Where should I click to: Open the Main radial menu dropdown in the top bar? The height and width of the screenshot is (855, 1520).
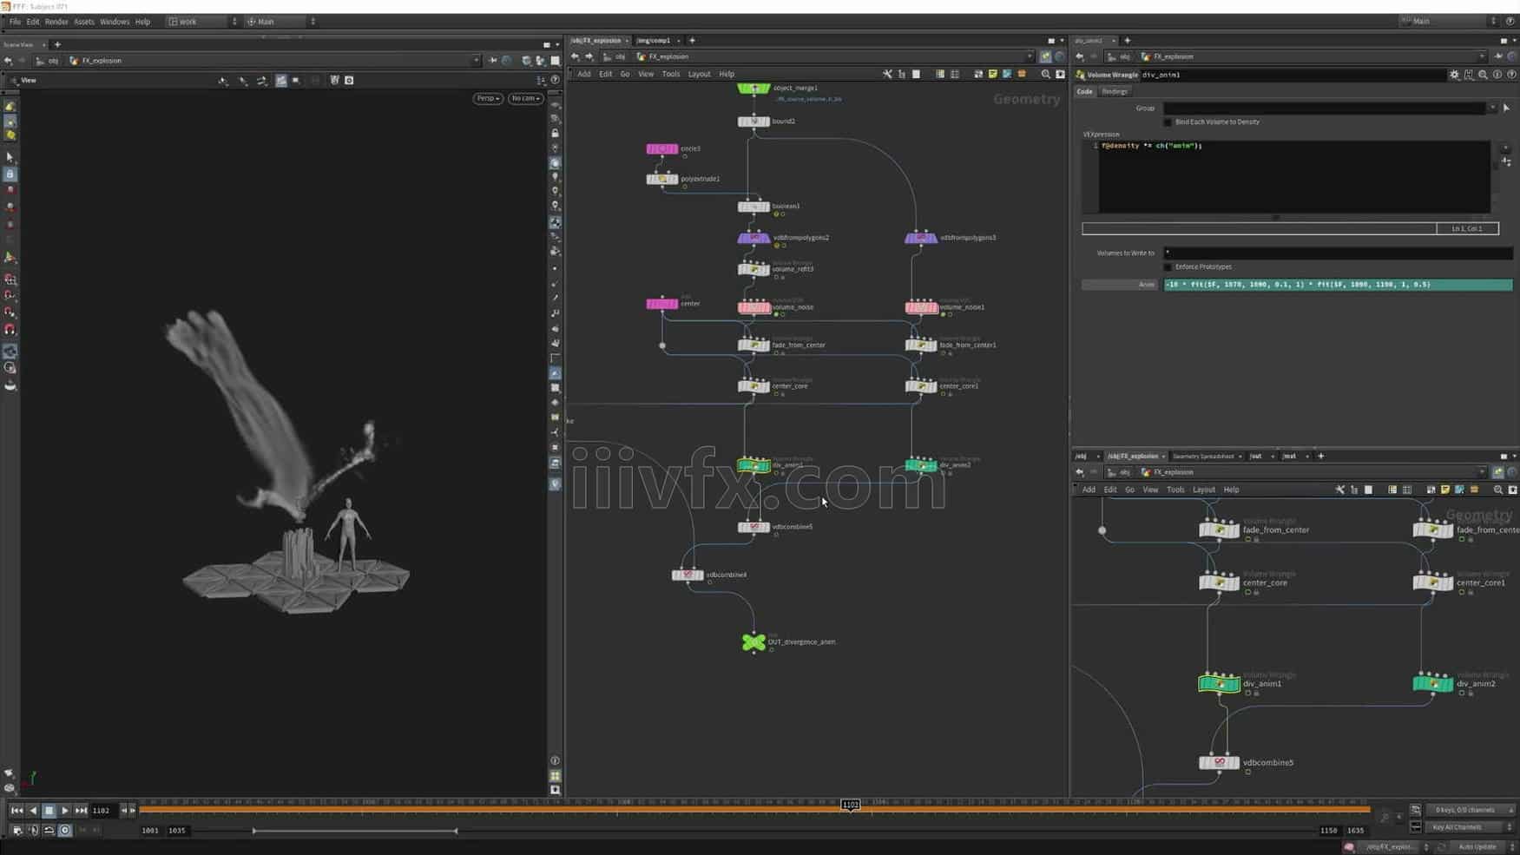(281, 21)
